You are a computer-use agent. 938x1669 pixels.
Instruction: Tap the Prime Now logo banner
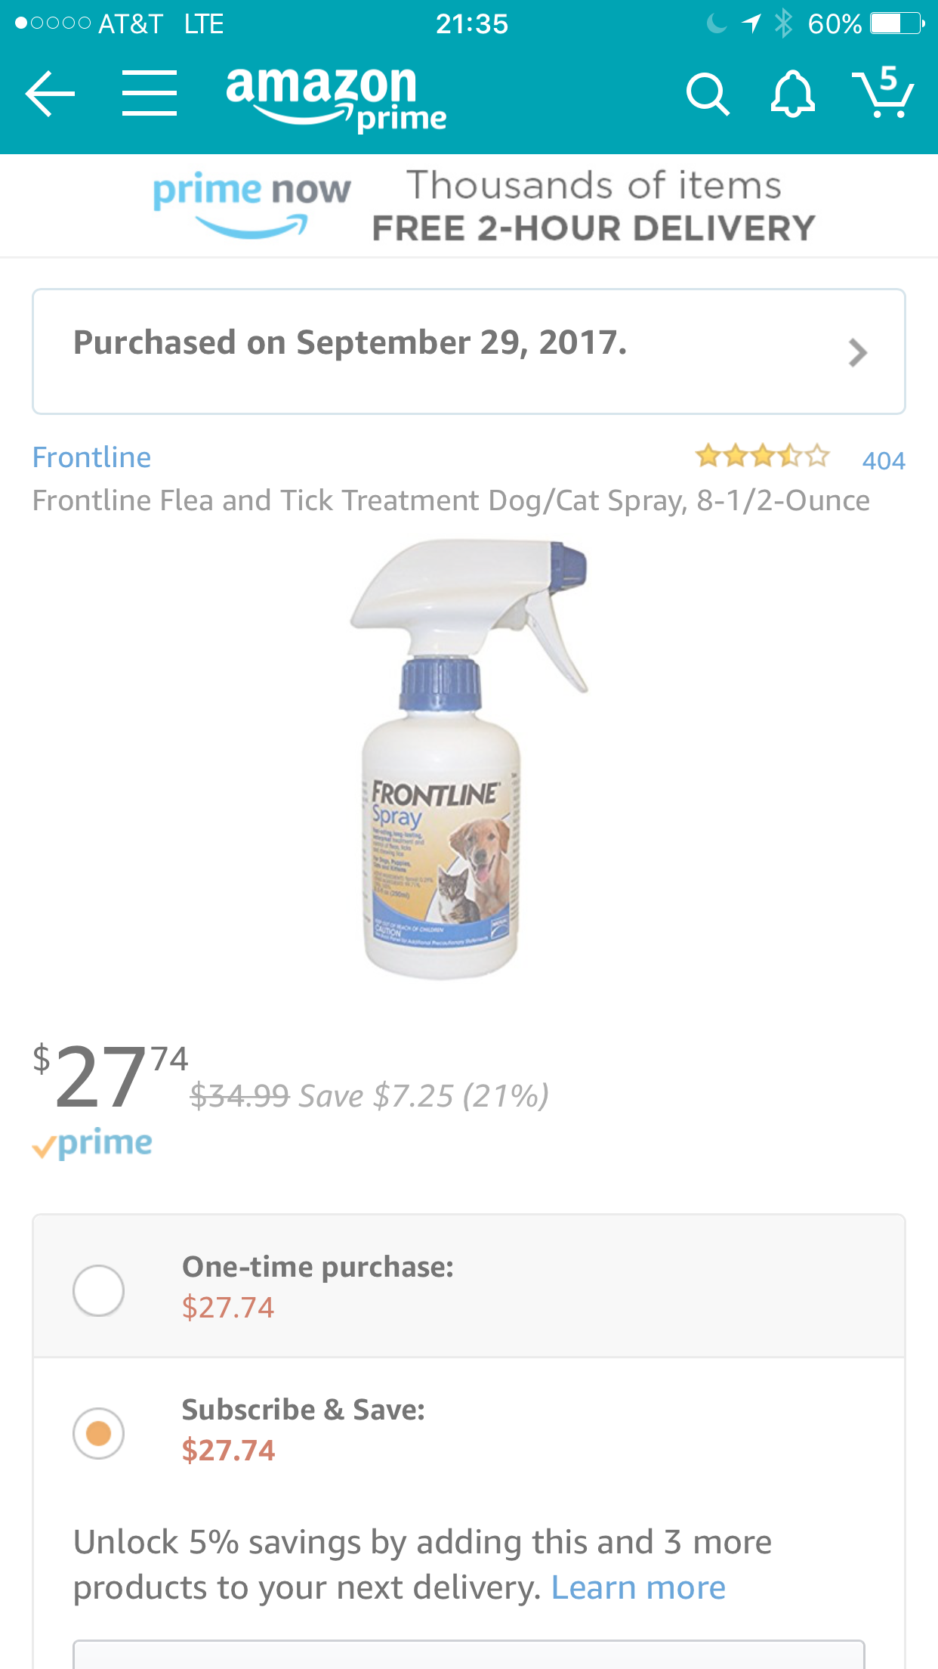click(251, 204)
